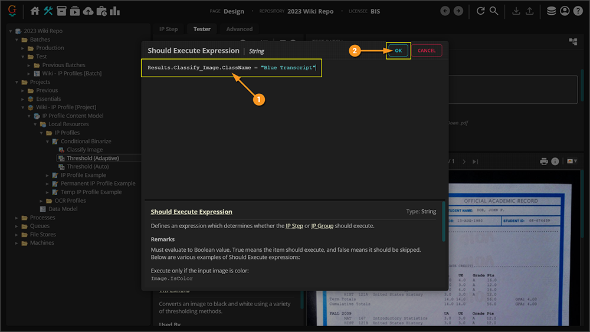Expand the Processes folder
This screenshot has height=332, width=590.
click(17, 218)
